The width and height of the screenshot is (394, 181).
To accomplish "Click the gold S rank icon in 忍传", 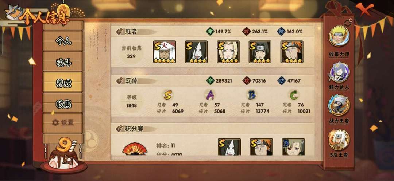I will 168,95.
